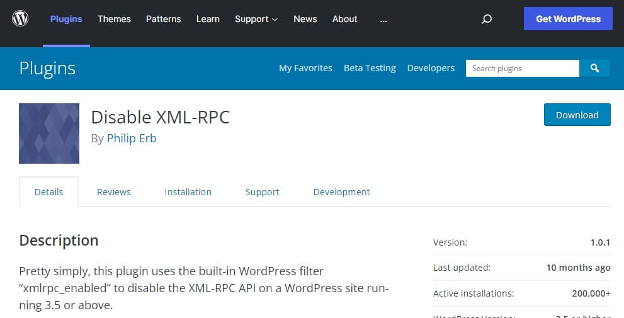
Task: Click the Get WordPress button
Action: pos(568,19)
